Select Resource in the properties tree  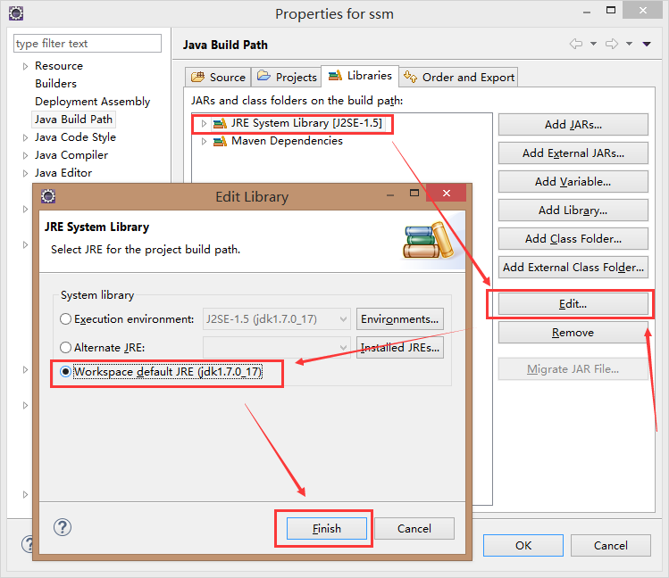tap(59, 66)
